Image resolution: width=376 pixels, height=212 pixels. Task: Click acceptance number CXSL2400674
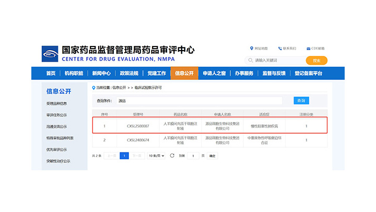pyautogui.click(x=138, y=140)
